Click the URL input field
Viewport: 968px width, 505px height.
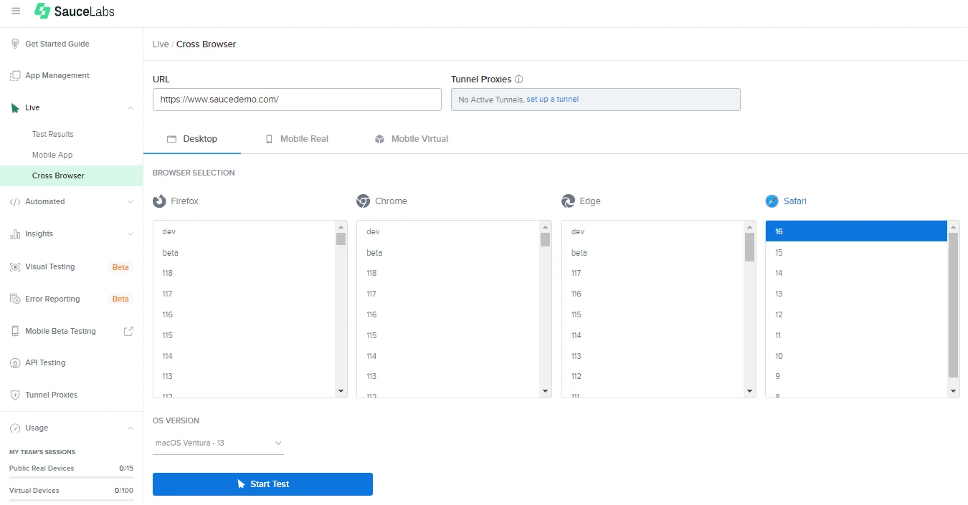pos(296,99)
